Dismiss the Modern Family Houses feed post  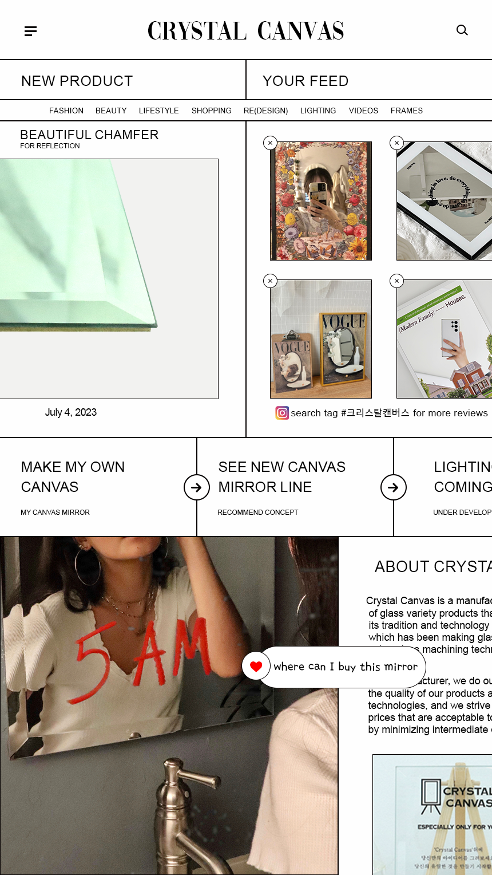click(397, 281)
